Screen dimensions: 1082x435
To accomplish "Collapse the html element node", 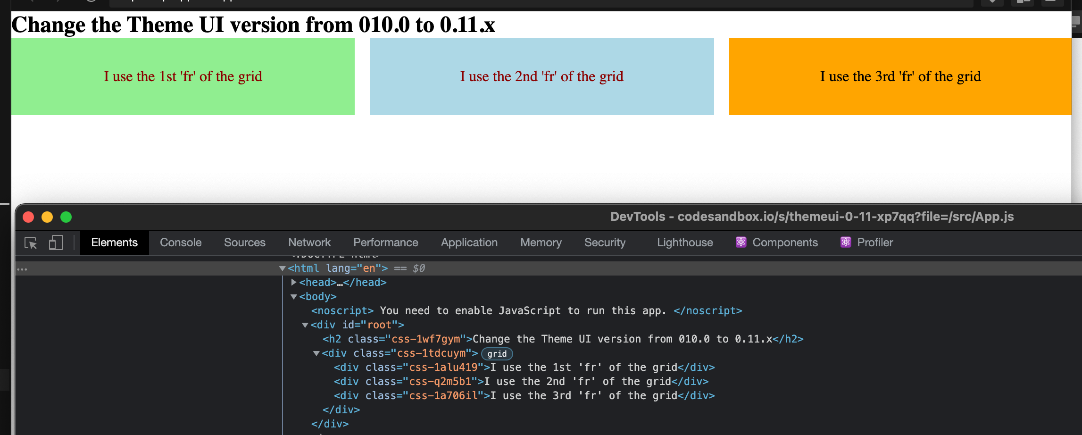I will click(282, 268).
